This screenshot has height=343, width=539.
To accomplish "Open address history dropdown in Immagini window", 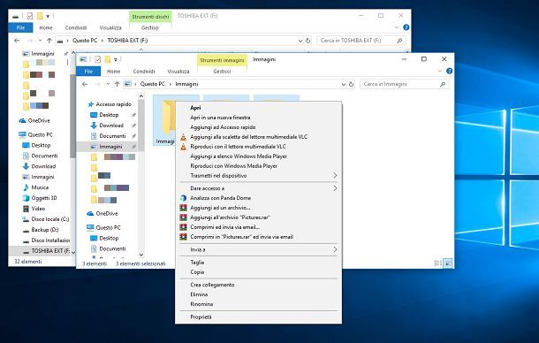I will click(x=343, y=84).
